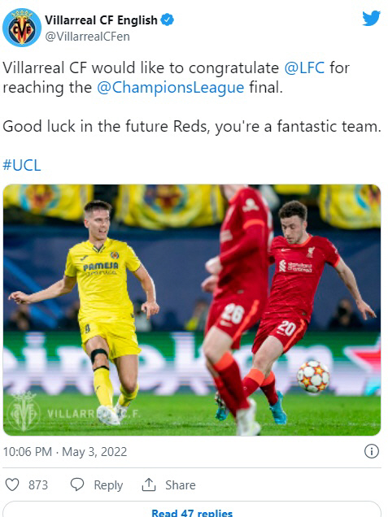Open the tweet info circle icon
This screenshot has height=517, width=388.
(x=372, y=451)
